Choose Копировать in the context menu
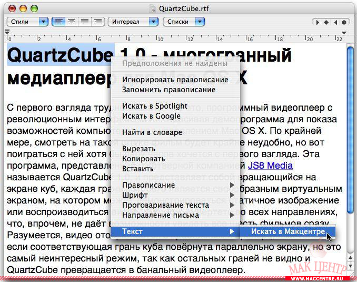The height and width of the screenshot is (282, 357). [x=175, y=159]
